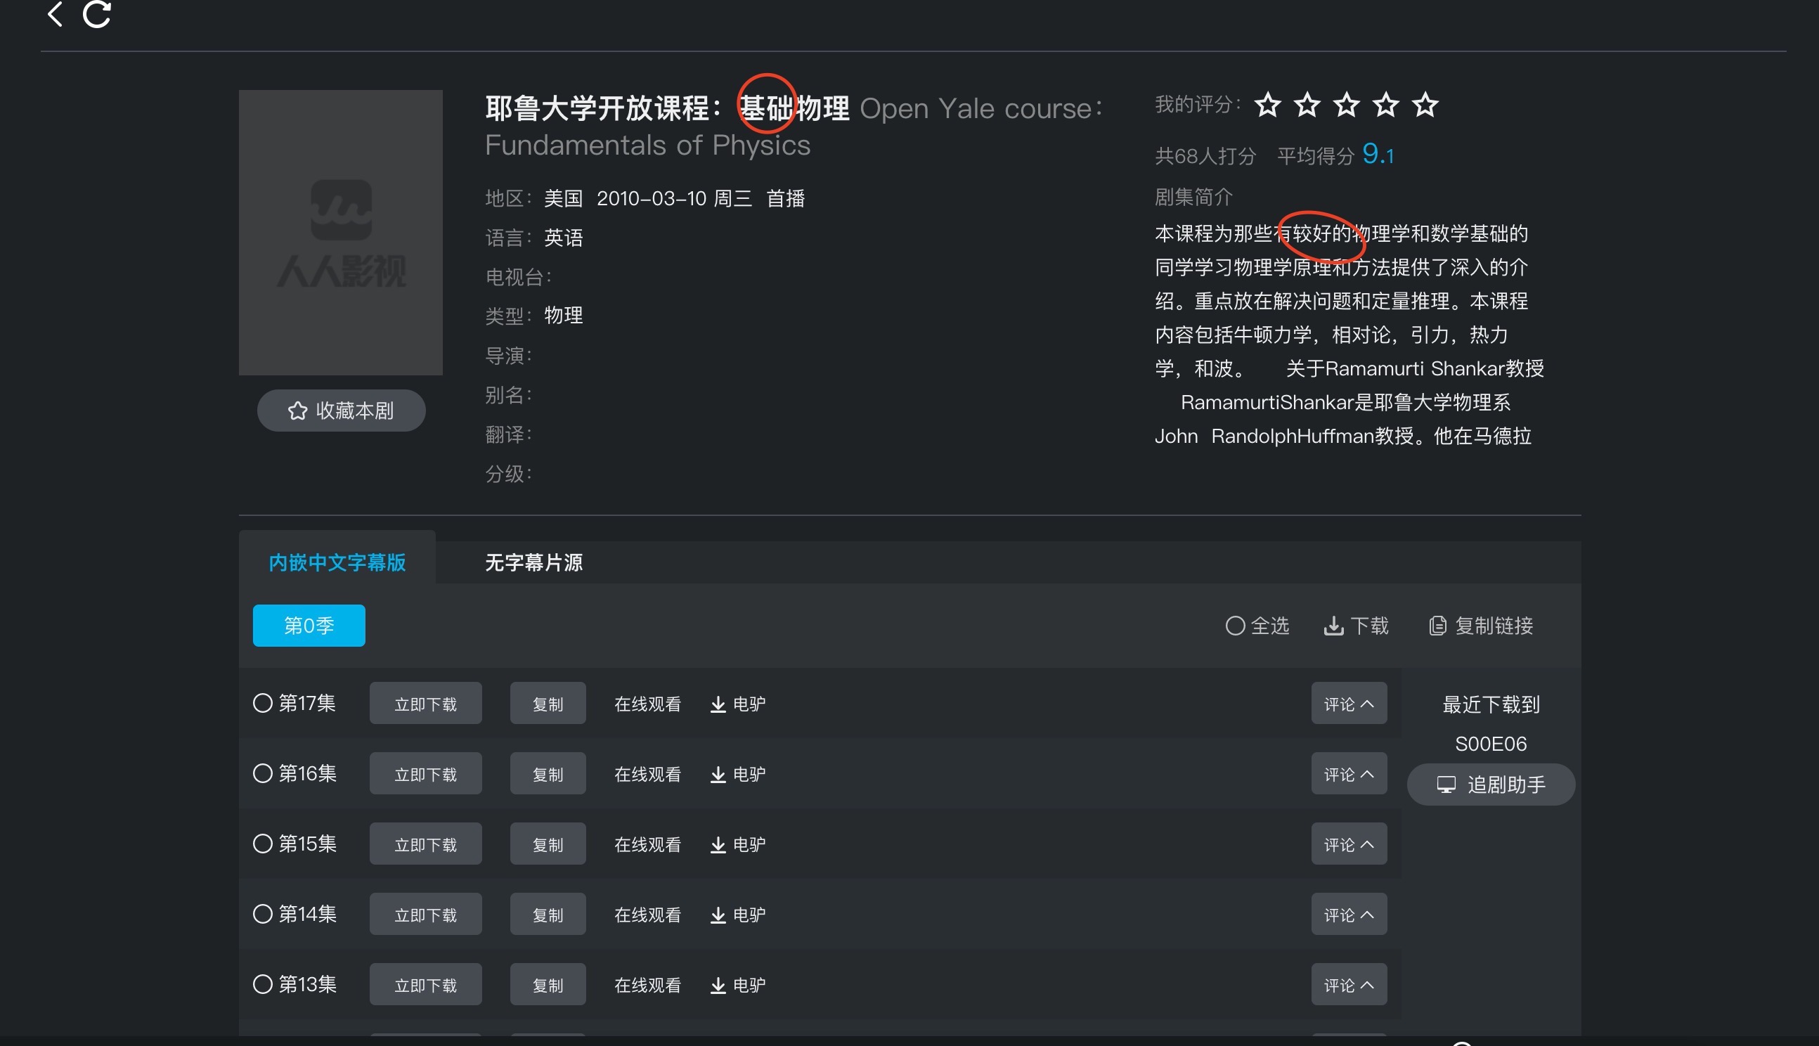The width and height of the screenshot is (1819, 1046).
Task: Open 在线观看 for 第16集
Action: click(x=648, y=775)
